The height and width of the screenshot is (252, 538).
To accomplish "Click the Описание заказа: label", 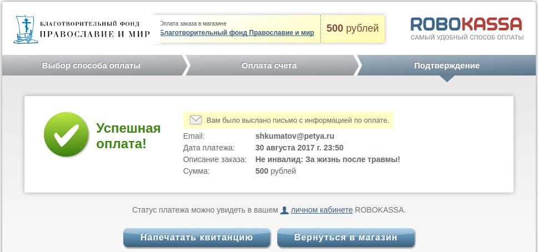I will point(215,159).
